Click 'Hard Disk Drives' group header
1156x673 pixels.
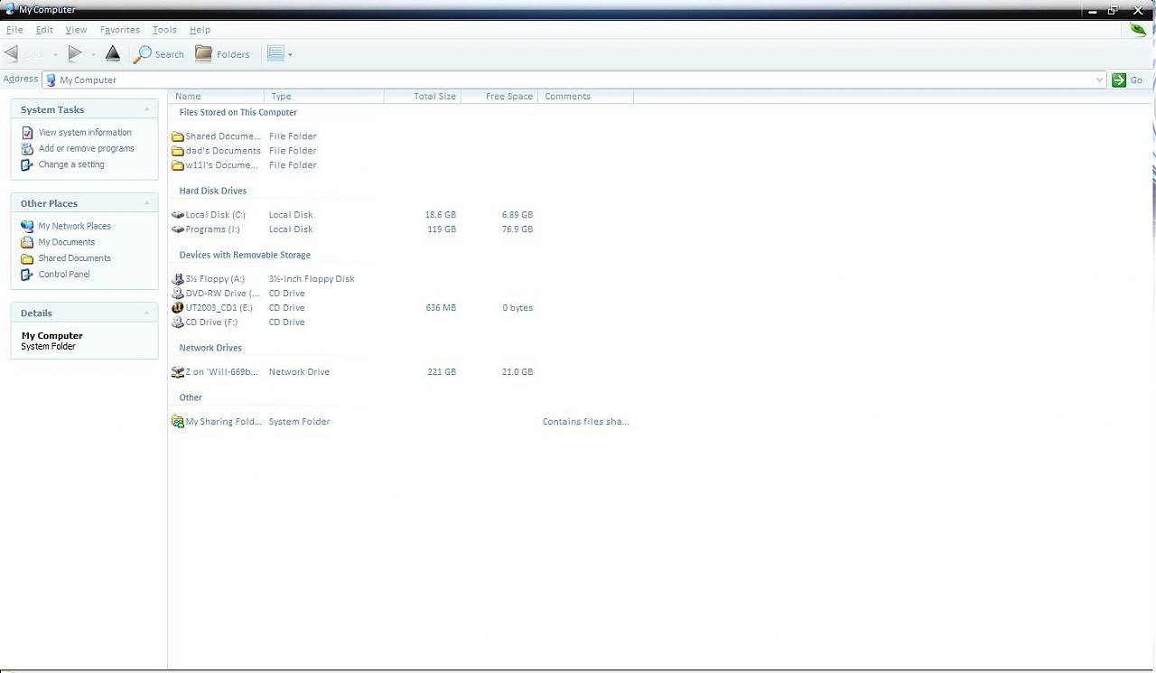pos(213,192)
